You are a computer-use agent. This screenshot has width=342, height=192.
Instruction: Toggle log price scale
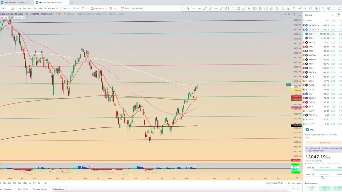click(293, 183)
